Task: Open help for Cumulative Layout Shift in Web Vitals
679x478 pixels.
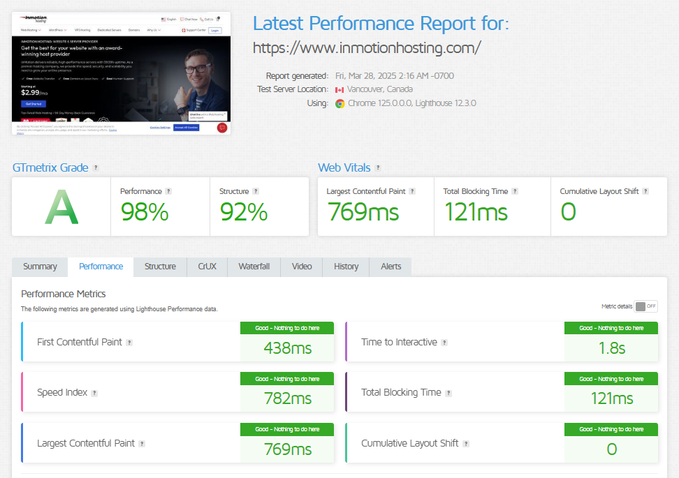Action: (645, 191)
